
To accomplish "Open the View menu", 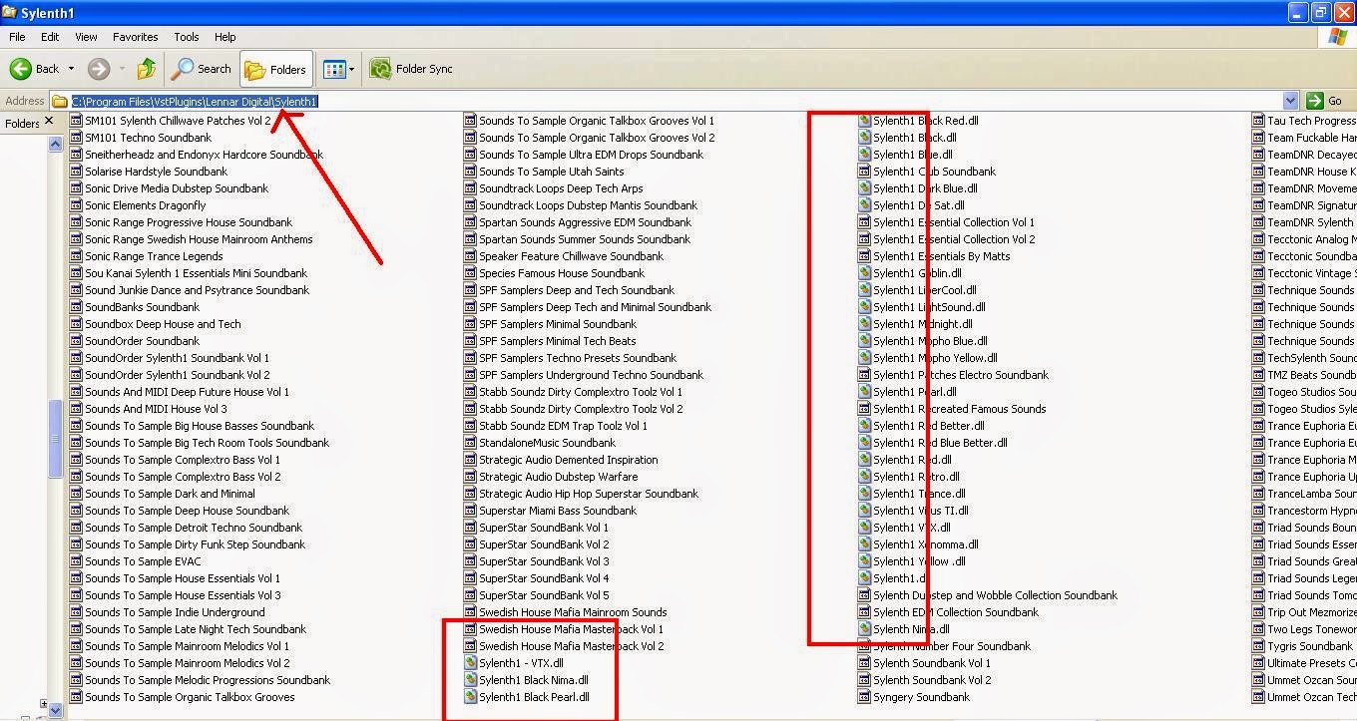I will click(86, 37).
